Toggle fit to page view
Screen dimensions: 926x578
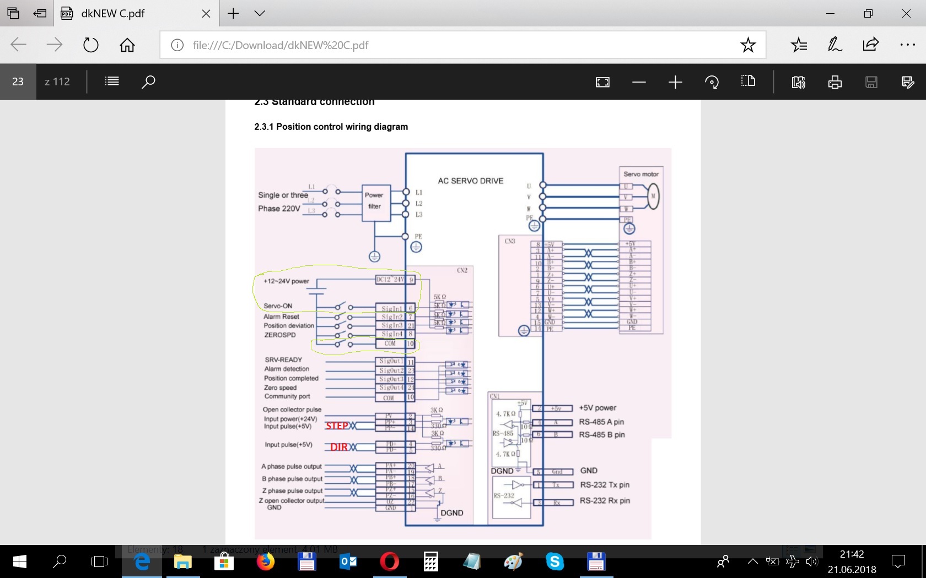coord(602,82)
